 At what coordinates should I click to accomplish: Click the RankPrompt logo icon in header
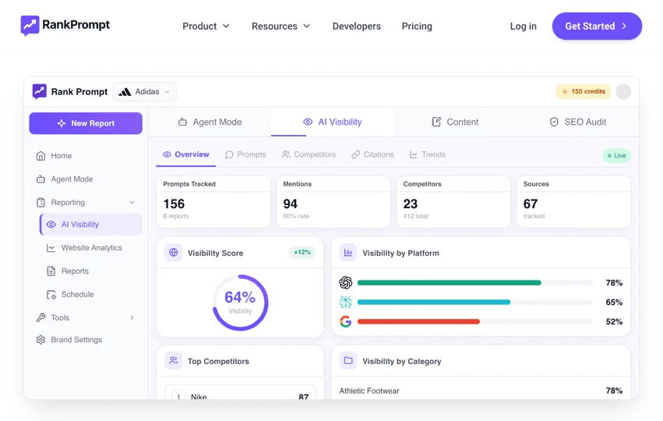tap(30, 26)
